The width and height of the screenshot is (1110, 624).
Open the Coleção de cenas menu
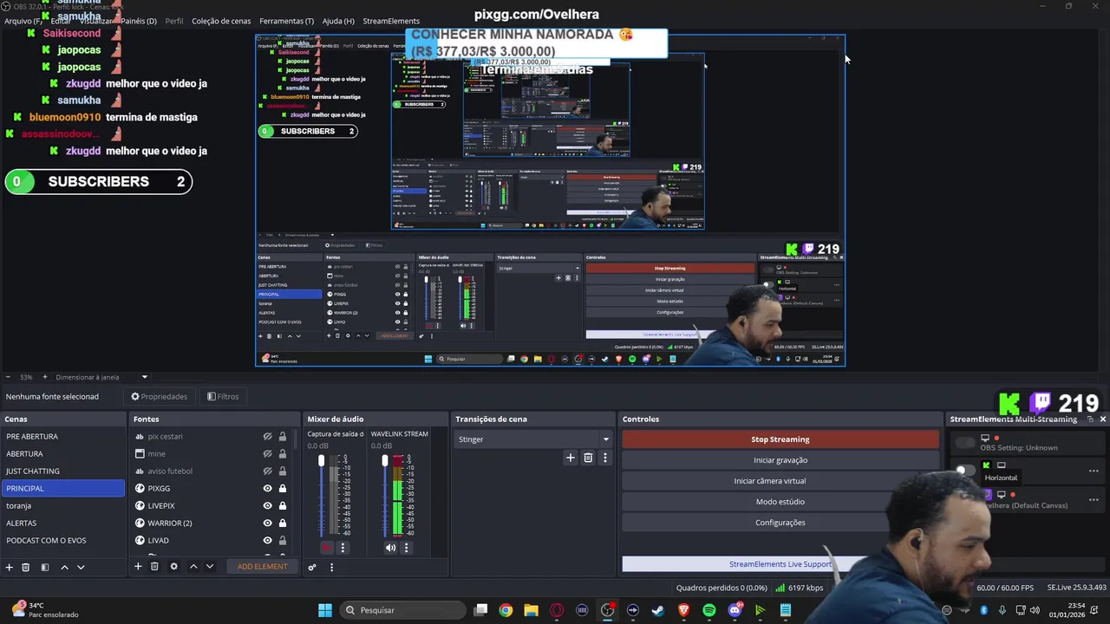click(x=221, y=21)
